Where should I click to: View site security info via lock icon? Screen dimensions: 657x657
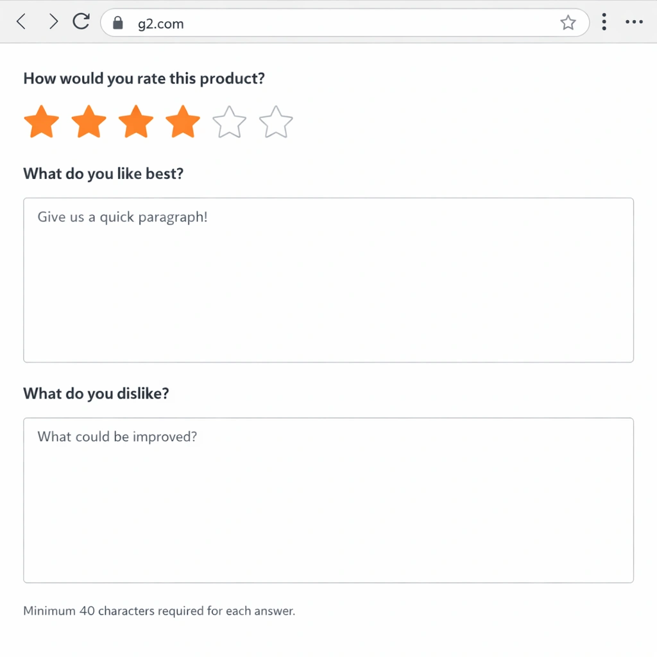pos(117,23)
